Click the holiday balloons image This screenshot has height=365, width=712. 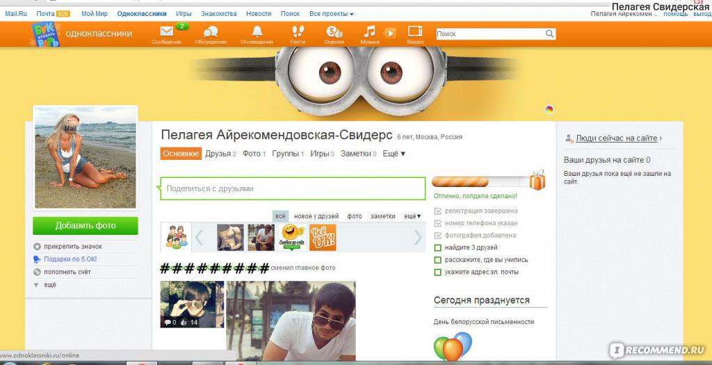pyautogui.click(x=453, y=346)
